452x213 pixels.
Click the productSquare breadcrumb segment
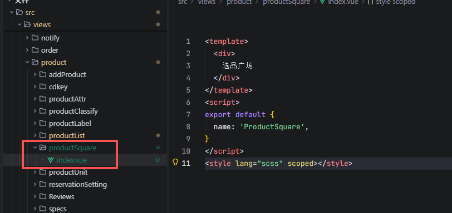coord(287,2)
